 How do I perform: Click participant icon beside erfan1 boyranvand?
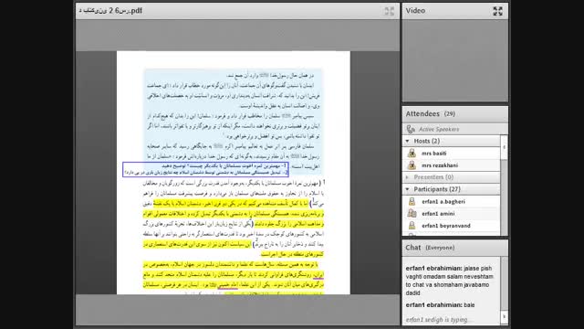[x=412, y=226]
